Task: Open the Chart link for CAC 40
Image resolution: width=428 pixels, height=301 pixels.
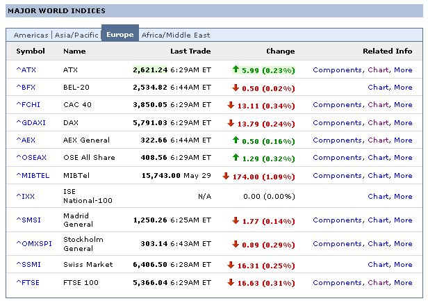Action: (378, 104)
